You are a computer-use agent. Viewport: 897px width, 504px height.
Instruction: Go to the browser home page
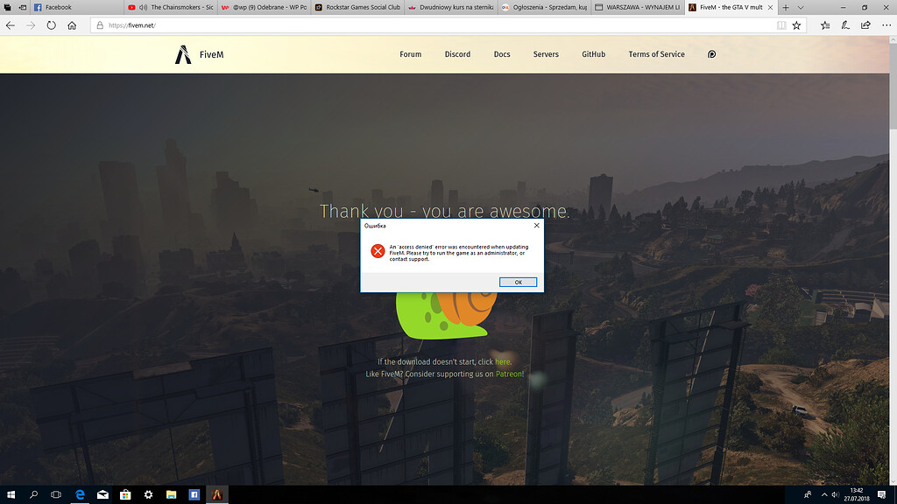[72, 25]
